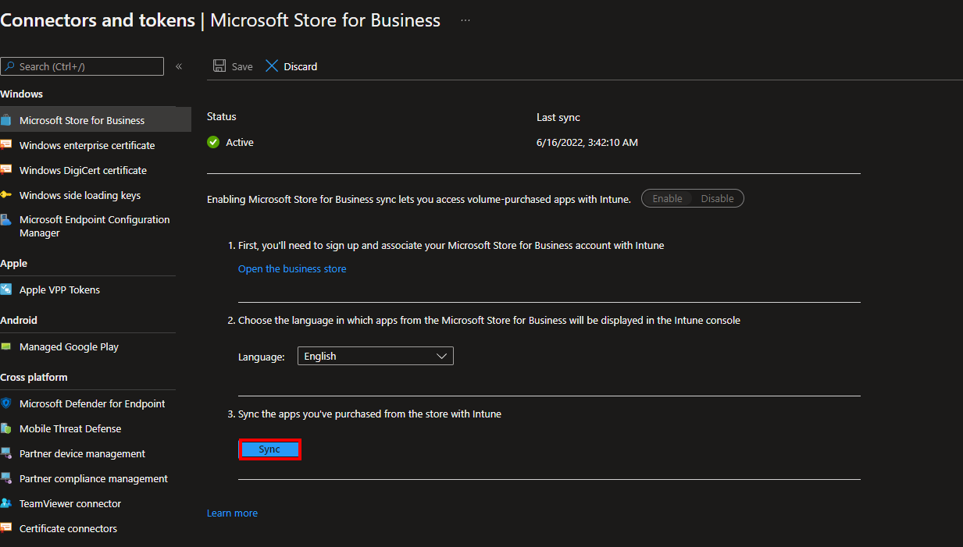Click the Microsoft Store for Business bag icon
Viewport: 963px width, 547px height.
[x=6, y=120]
